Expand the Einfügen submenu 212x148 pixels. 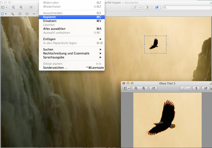(x=49, y=39)
